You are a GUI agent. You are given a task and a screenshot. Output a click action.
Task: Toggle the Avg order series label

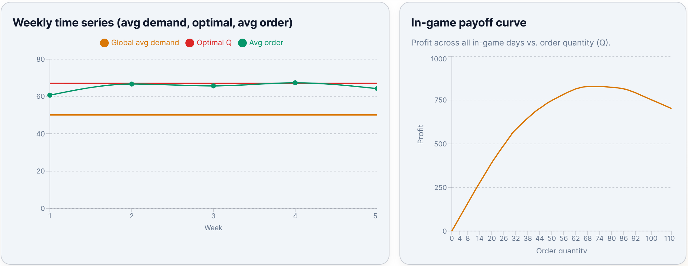click(x=266, y=43)
